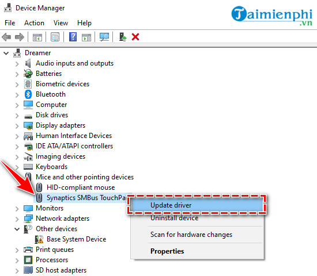Click the Imaging devices camera icon
Screen dimensions: 317x276
[x=28, y=157]
